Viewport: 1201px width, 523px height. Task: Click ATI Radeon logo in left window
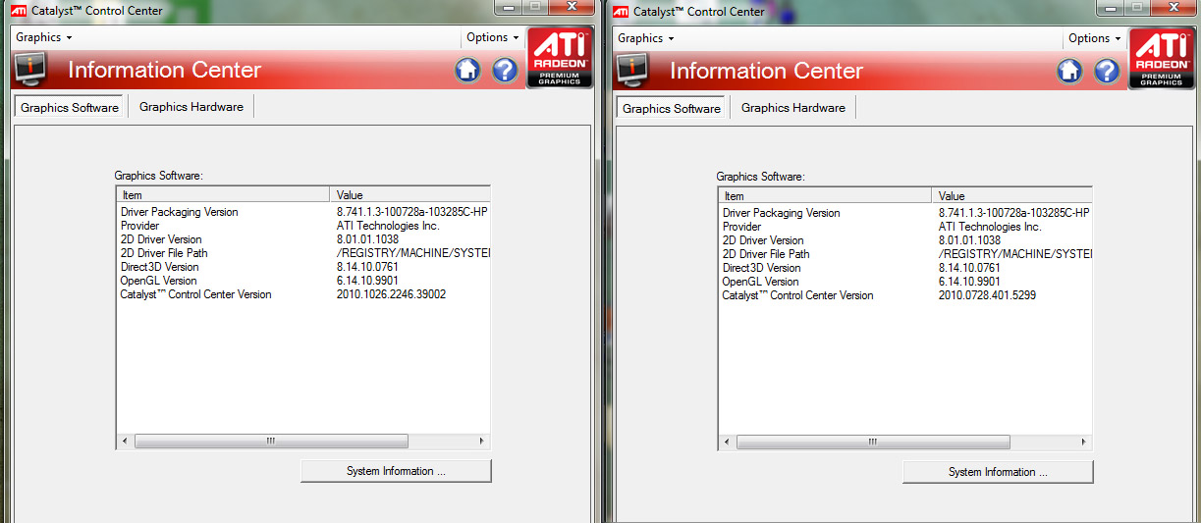click(x=560, y=58)
